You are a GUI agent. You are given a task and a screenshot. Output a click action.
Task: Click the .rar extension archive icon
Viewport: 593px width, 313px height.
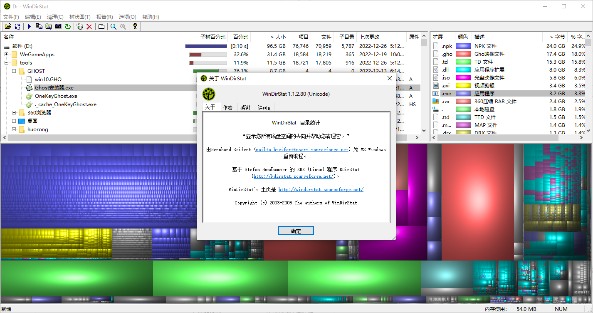pyautogui.click(x=436, y=101)
